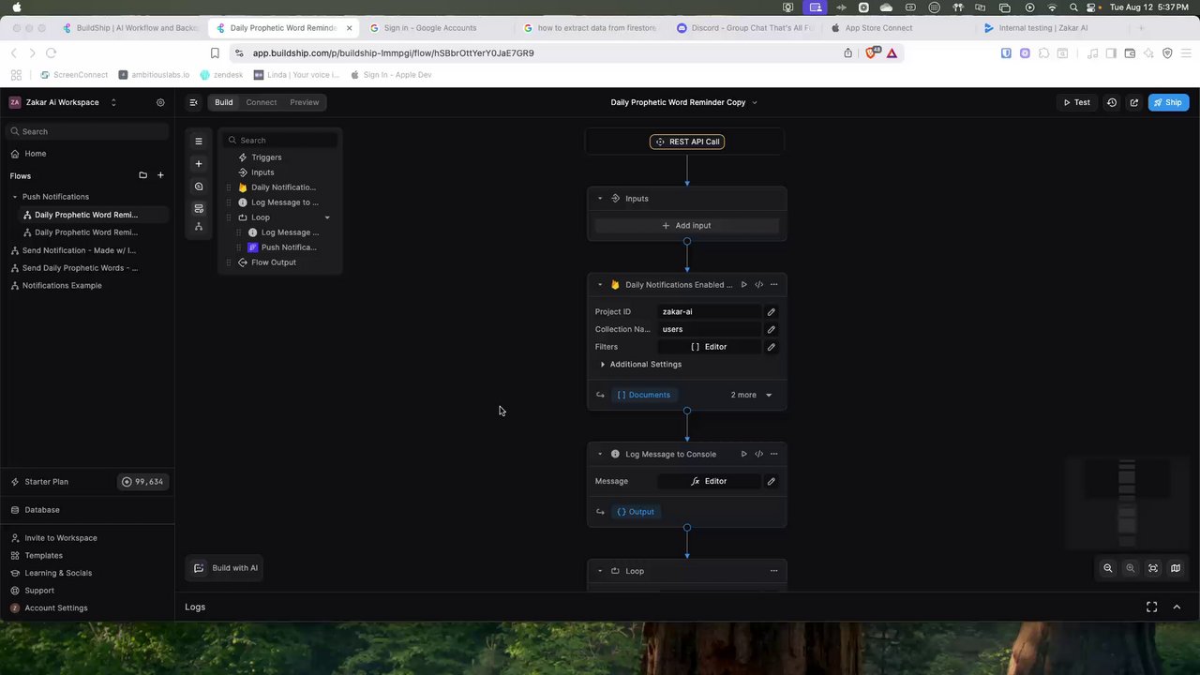Collapse the Daily Notifications Enabled node
The height and width of the screenshot is (675, 1200).
pyautogui.click(x=600, y=285)
